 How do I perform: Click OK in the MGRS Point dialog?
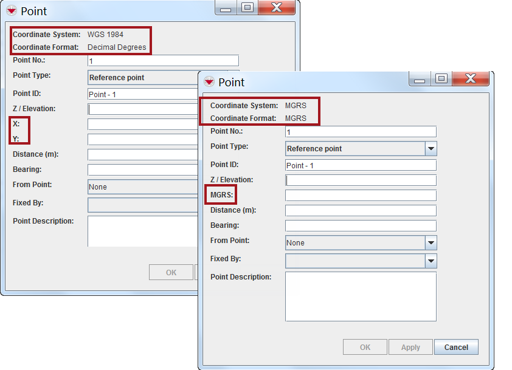pos(365,348)
